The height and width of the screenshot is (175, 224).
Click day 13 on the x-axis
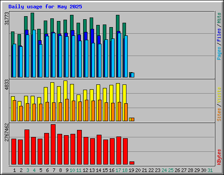tap(92, 170)
